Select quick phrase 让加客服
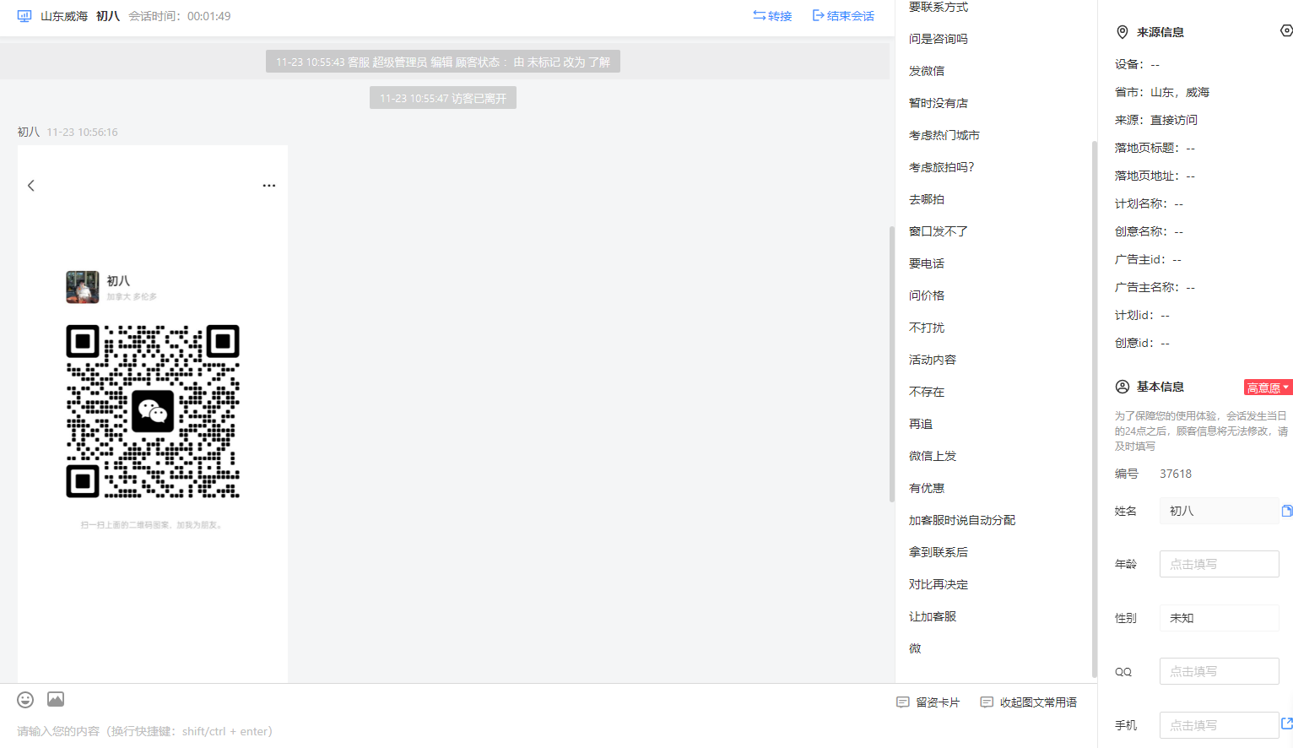The width and height of the screenshot is (1293, 748). (x=933, y=616)
